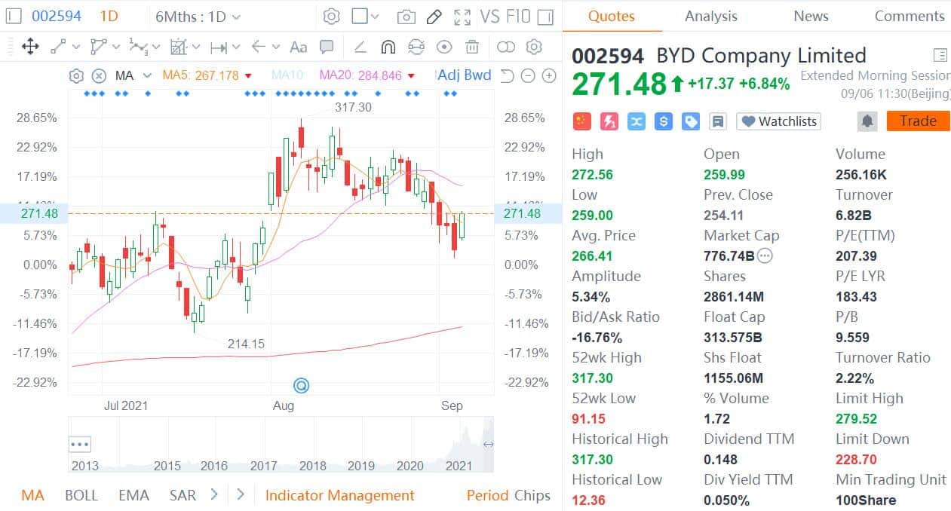951x511 pixels.
Task: Click the China flag market icon
Action: coord(581,121)
